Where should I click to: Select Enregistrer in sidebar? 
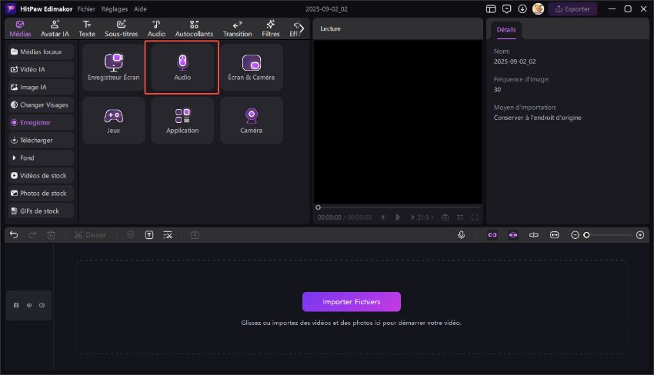pyautogui.click(x=41, y=122)
